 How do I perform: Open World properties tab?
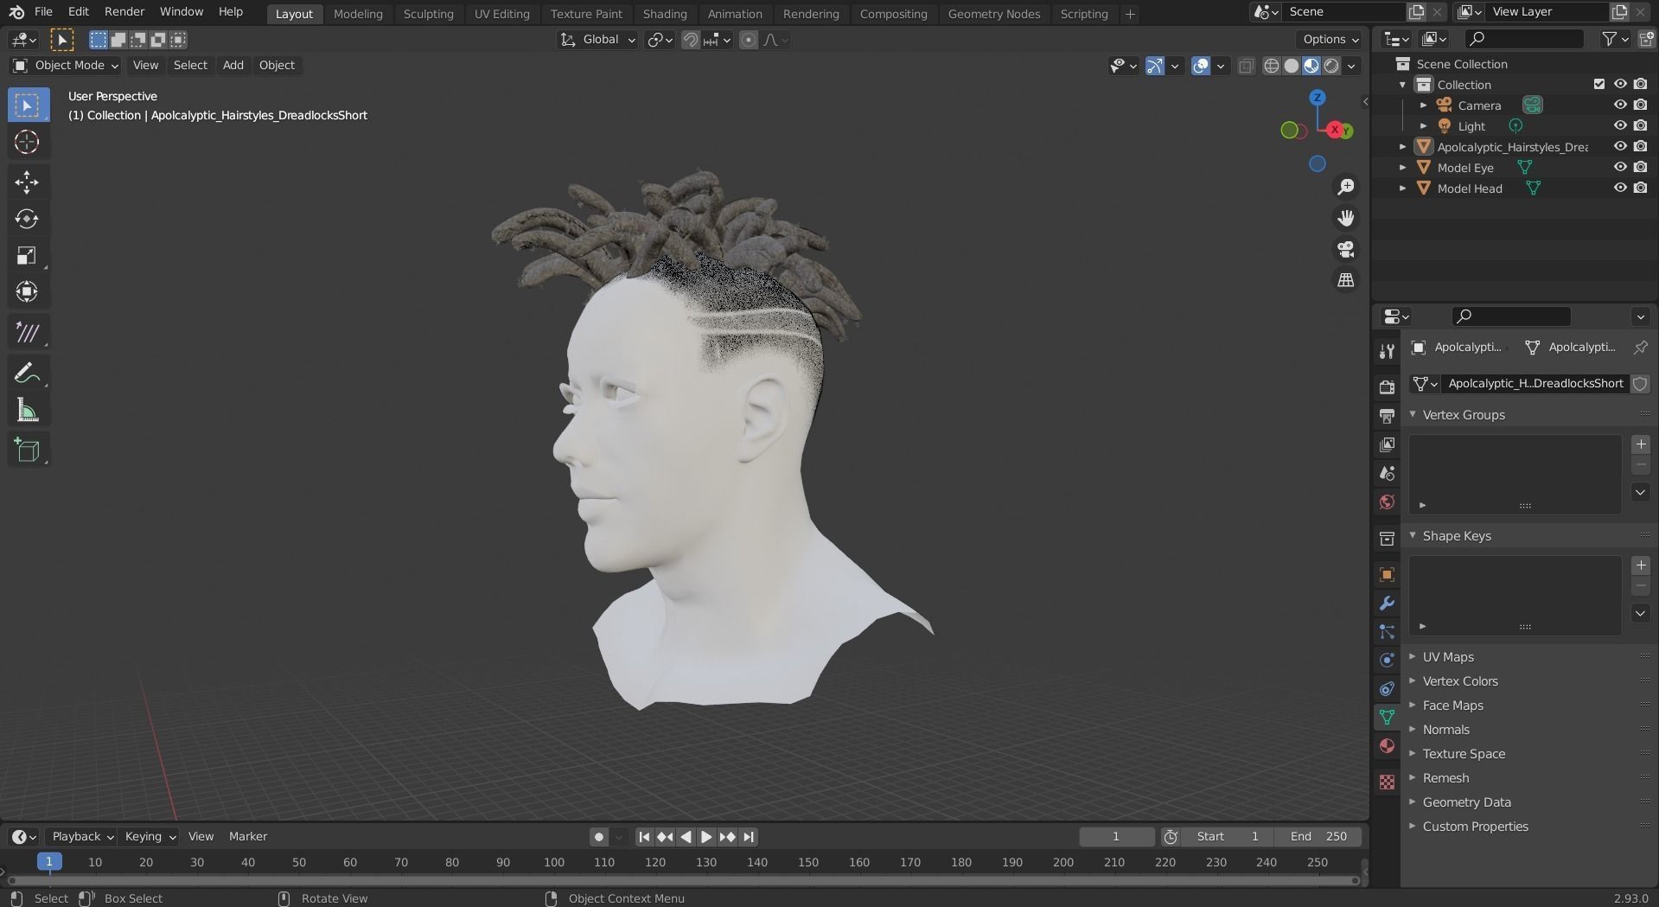(x=1387, y=502)
